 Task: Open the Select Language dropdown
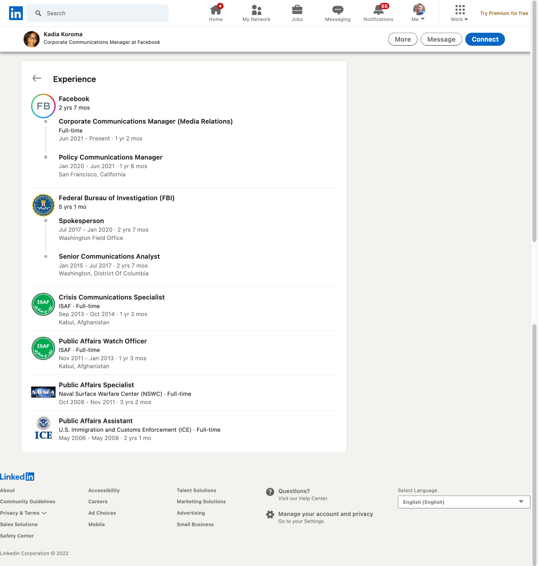tap(464, 502)
